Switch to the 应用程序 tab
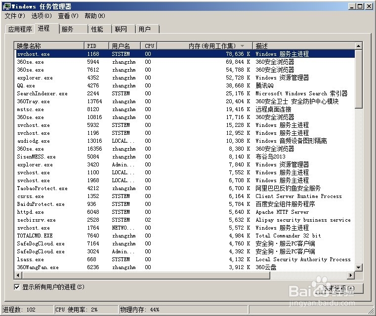Screen dimensions: 376x316 pyautogui.click(x=20, y=29)
